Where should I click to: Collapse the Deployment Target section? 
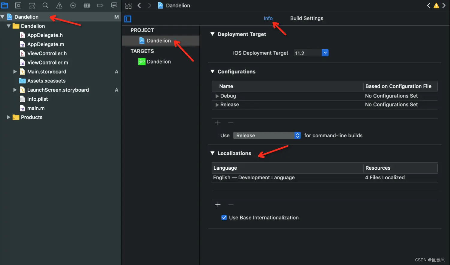click(212, 34)
